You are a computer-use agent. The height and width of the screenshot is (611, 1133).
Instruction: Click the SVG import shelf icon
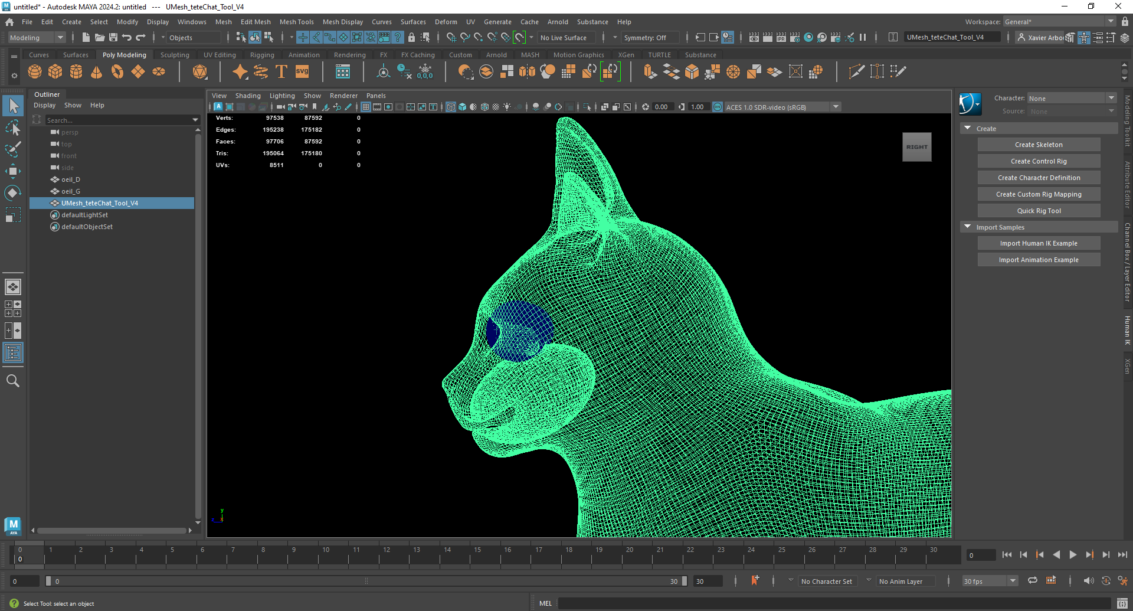302,72
